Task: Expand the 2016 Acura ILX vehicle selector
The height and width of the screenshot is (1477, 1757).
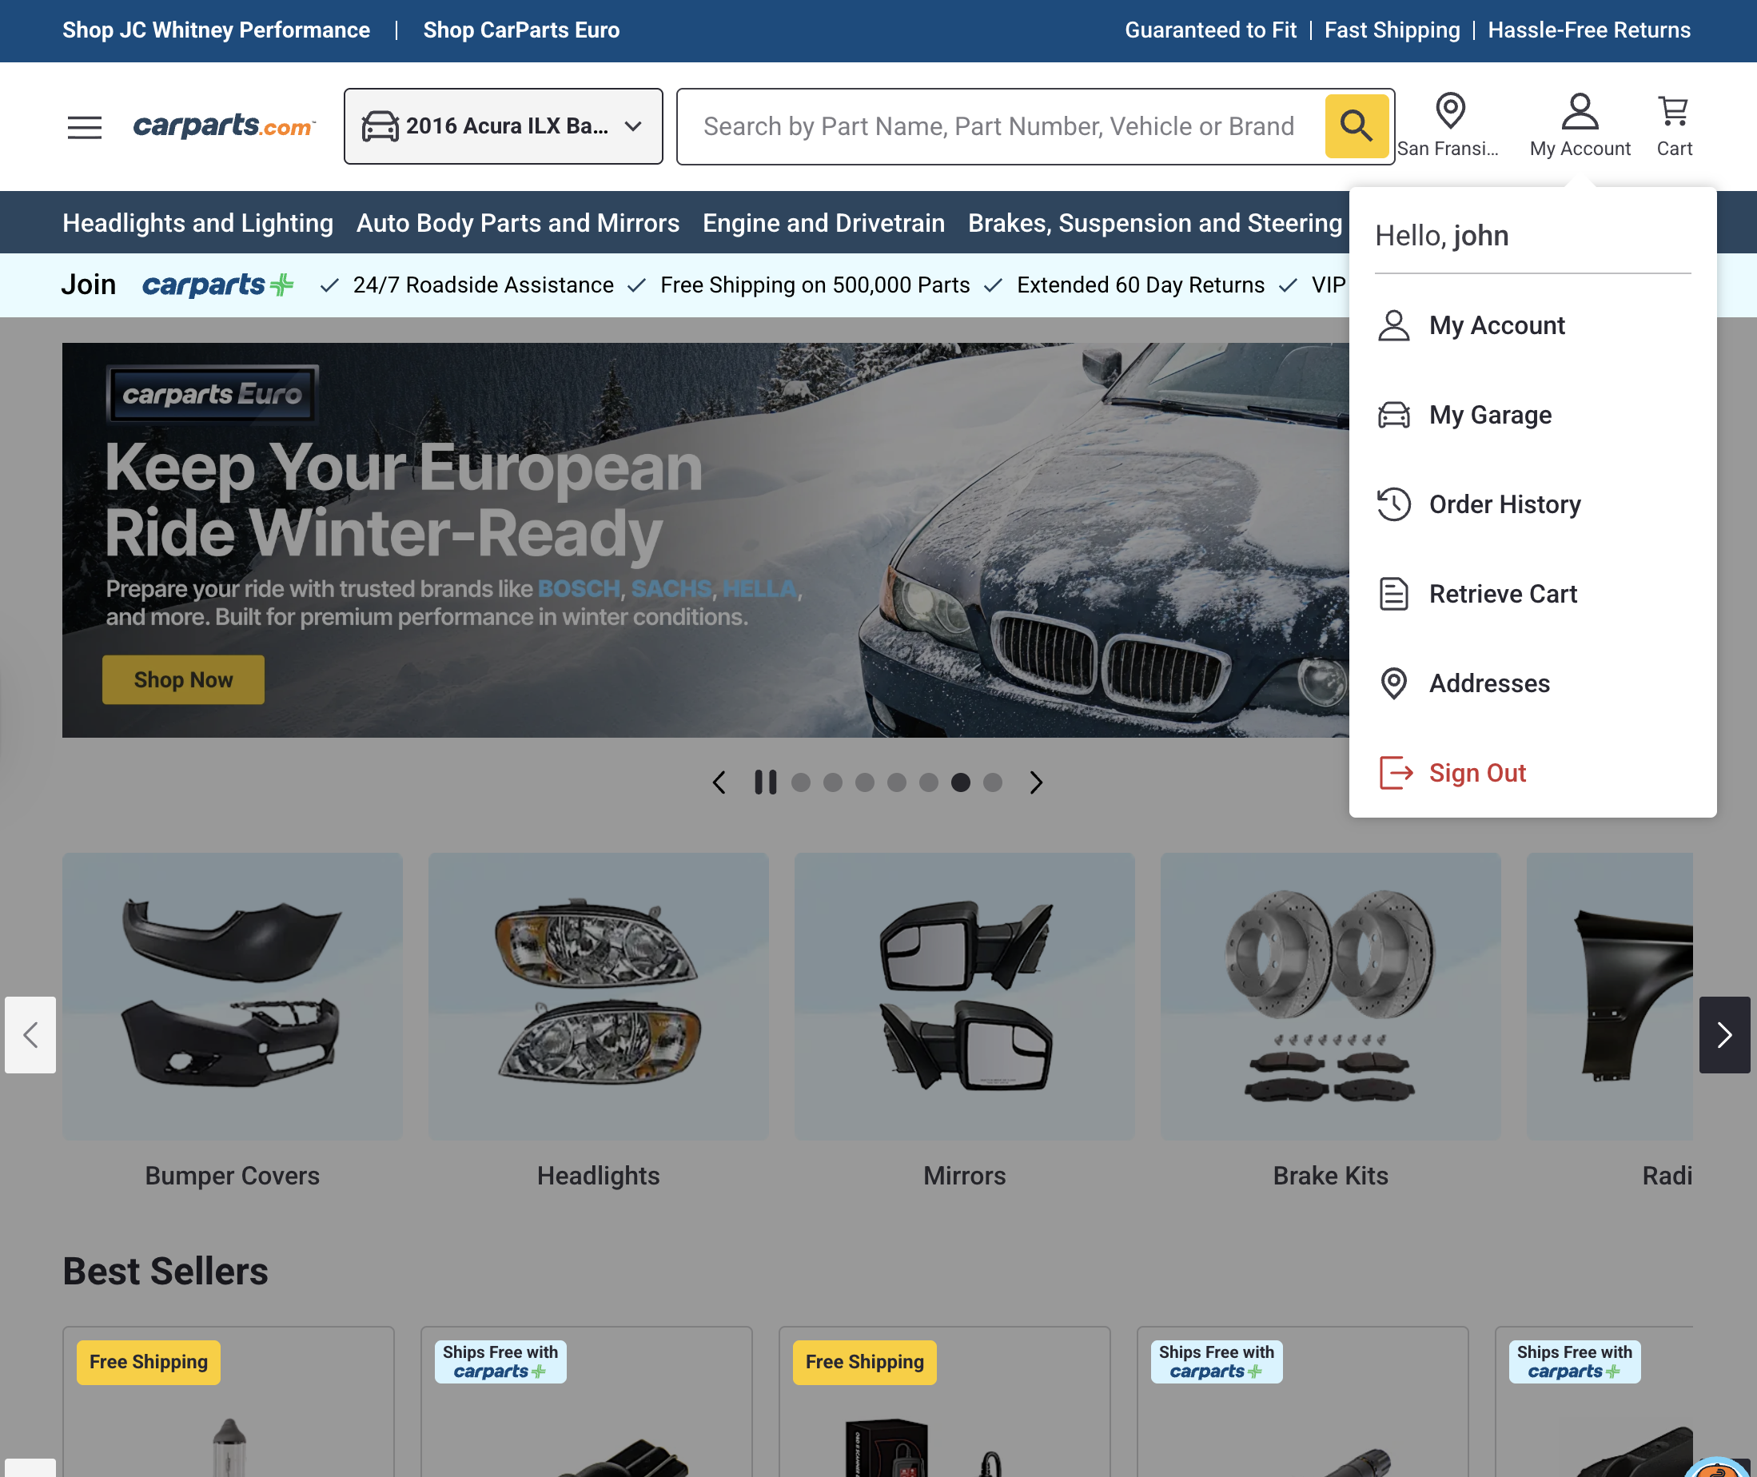Action: pos(503,125)
